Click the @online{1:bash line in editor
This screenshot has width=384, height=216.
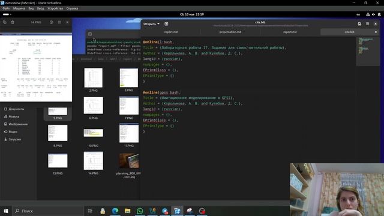[158, 42]
